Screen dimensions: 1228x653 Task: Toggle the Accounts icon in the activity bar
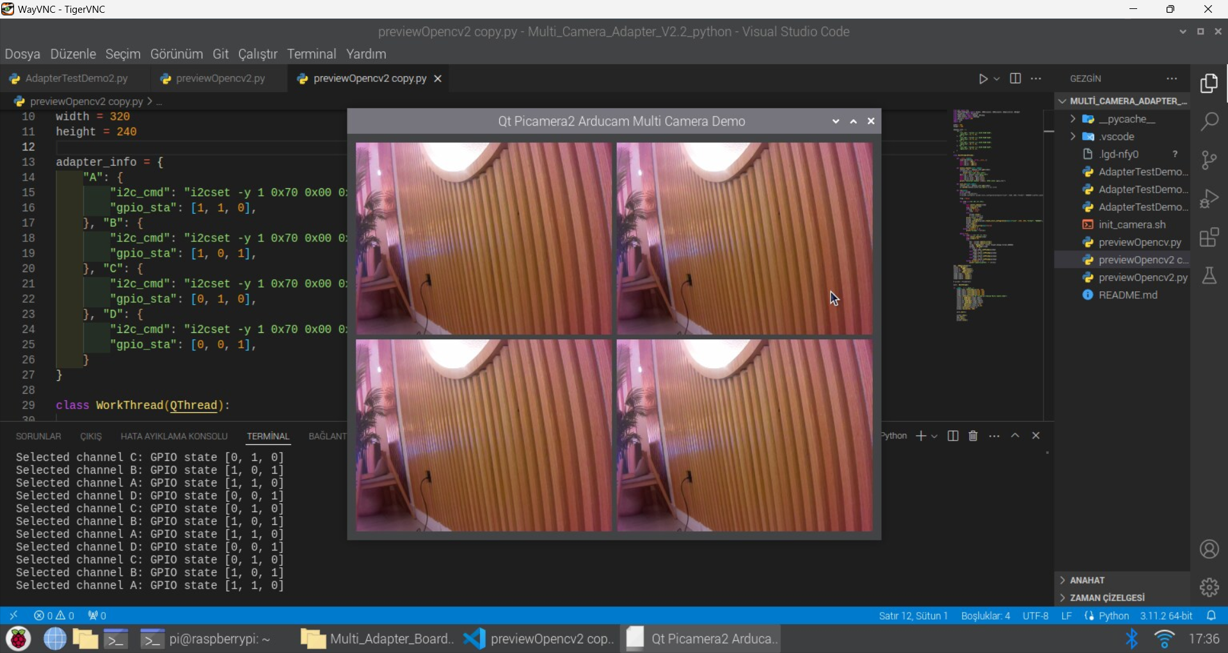point(1210,549)
